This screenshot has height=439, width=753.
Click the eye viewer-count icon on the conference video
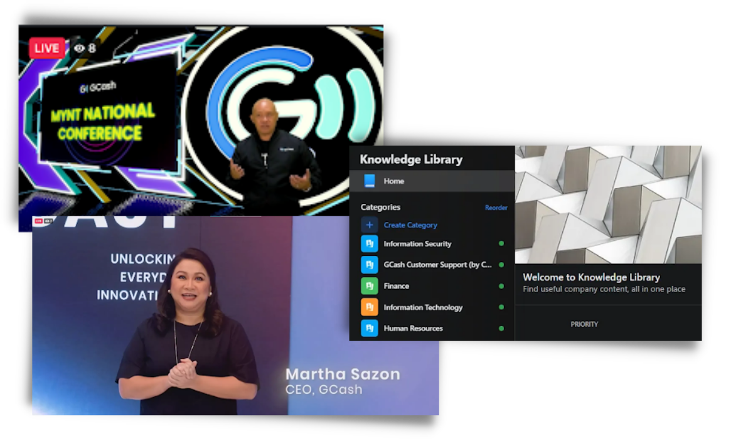(x=79, y=48)
